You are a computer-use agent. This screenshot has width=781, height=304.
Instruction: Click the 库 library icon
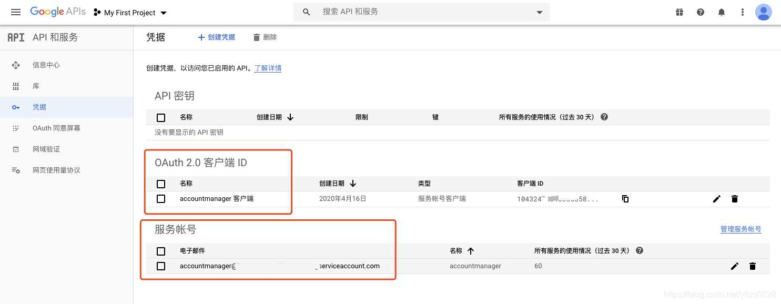point(16,86)
